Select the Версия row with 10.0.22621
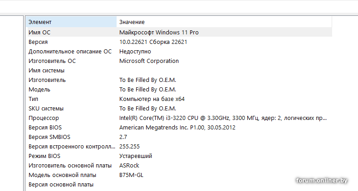This screenshot has width=358, height=191. tap(180, 42)
